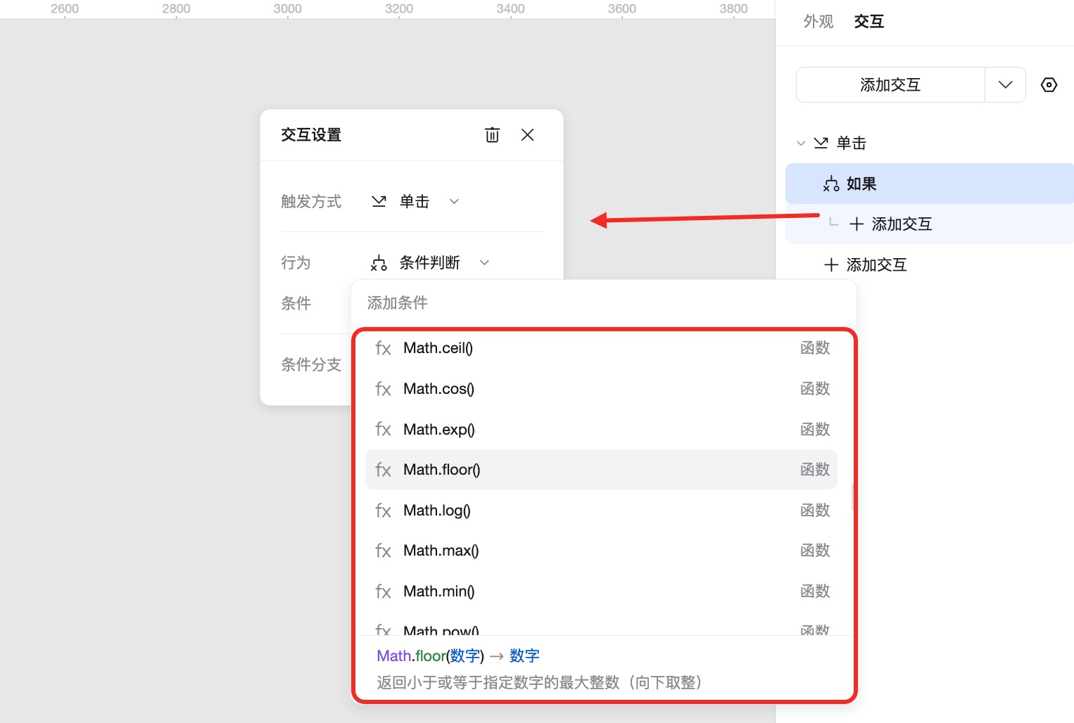Image resolution: width=1074 pixels, height=723 pixels.
Task: Click the fx icon next to Math.floor()
Action: (x=383, y=469)
